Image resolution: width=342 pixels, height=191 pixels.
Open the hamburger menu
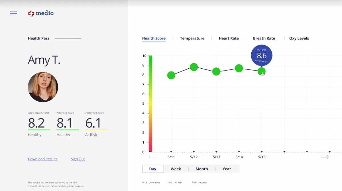pos(13,13)
